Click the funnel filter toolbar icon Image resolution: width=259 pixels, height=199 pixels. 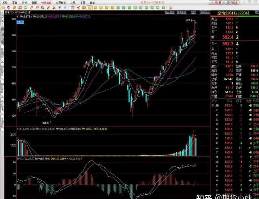60,8
